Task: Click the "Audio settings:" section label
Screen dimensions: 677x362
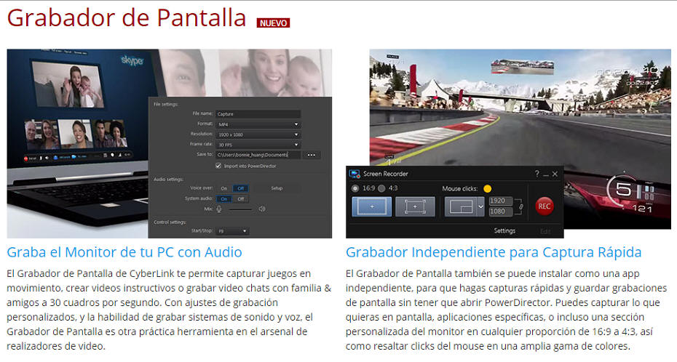Action: (x=168, y=179)
